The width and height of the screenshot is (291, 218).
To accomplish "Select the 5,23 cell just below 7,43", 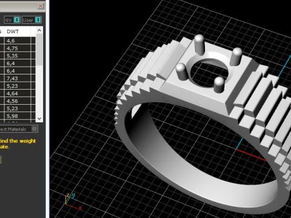I will tap(18, 86).
